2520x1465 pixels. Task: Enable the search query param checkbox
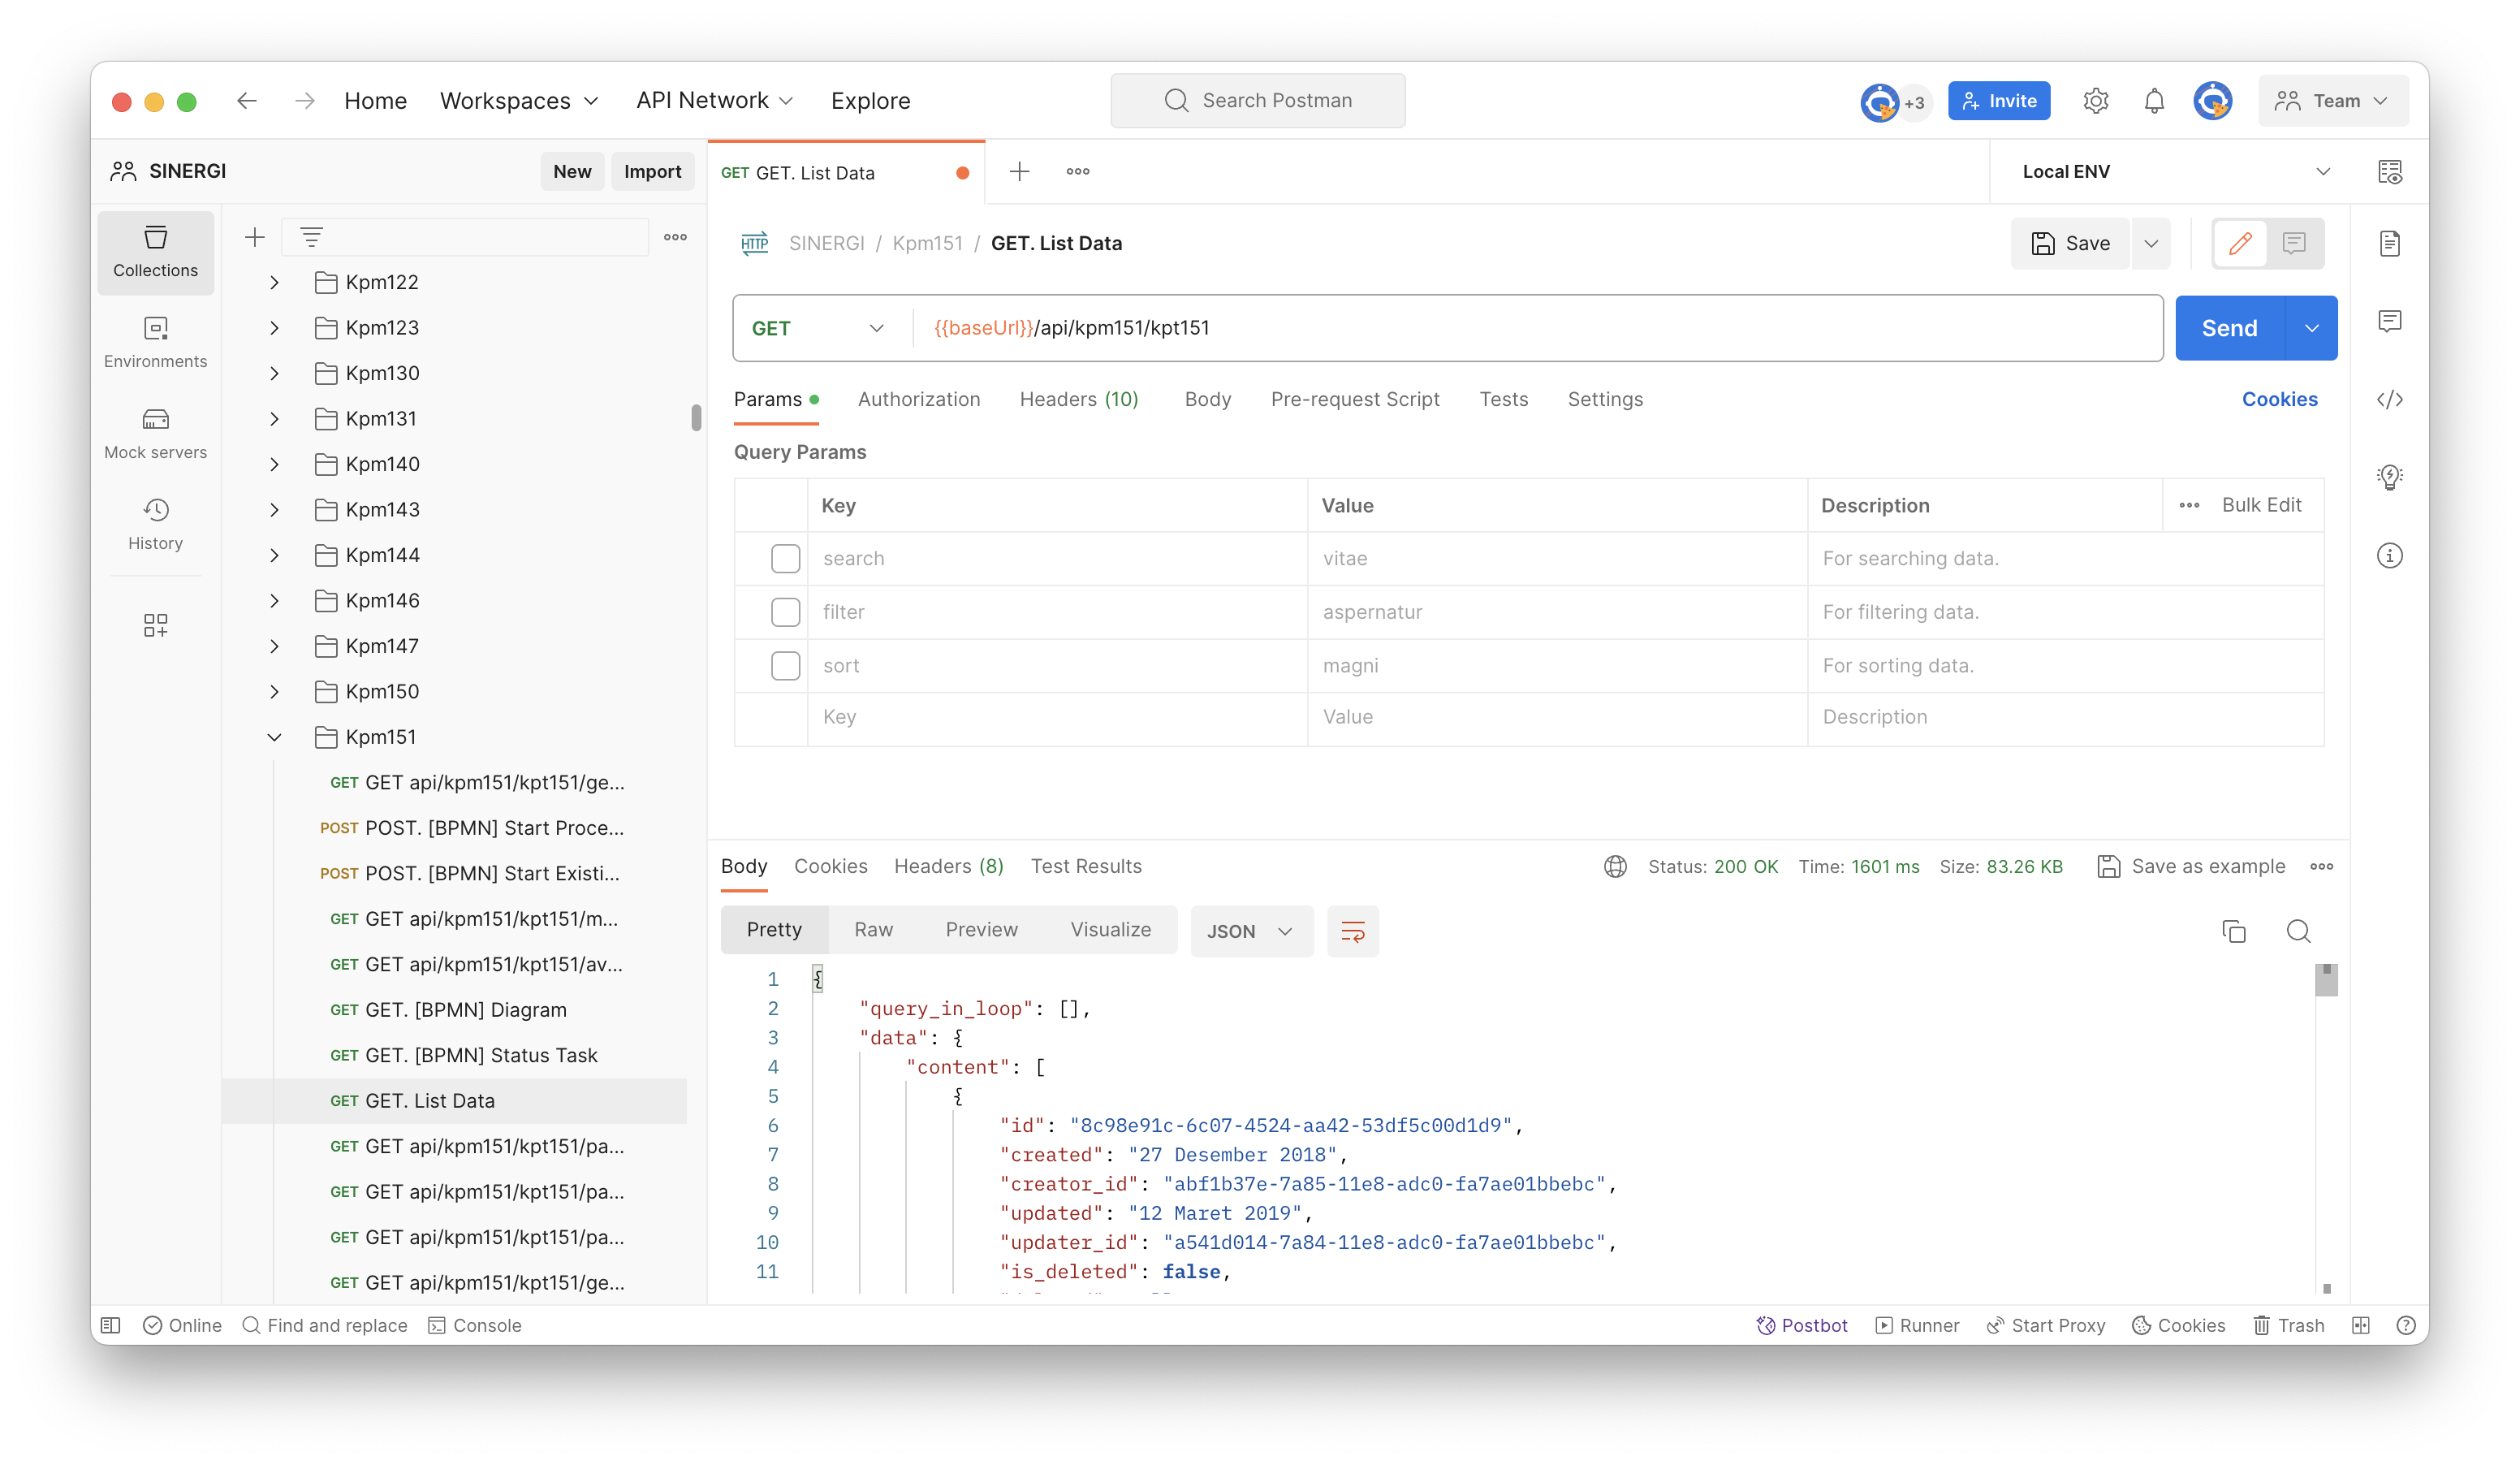(785, 558)
